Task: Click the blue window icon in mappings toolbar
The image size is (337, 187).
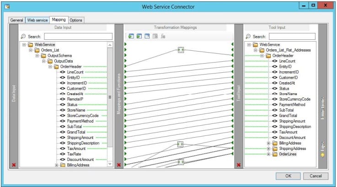Action: [147, 36]
